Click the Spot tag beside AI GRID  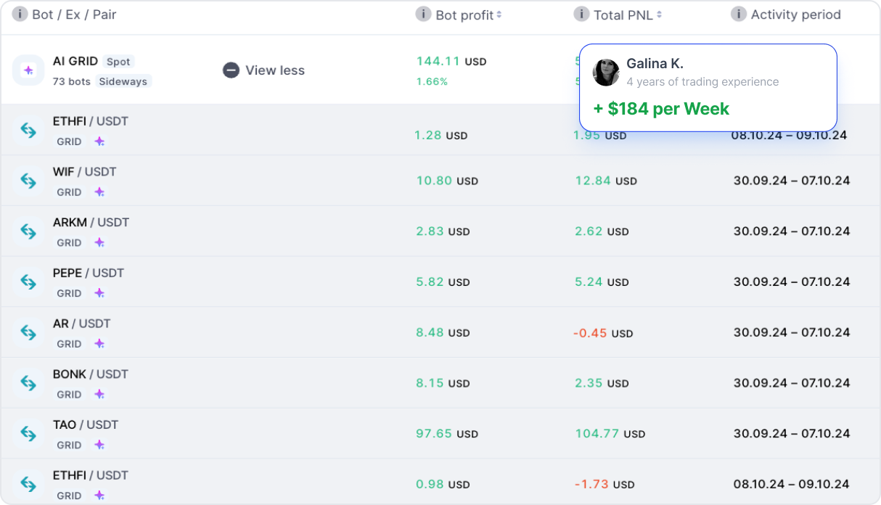[x=119, y=62]
